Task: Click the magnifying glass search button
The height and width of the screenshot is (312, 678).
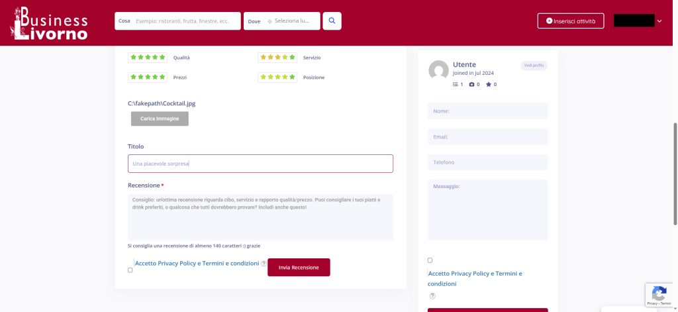Action: [332, 21]
